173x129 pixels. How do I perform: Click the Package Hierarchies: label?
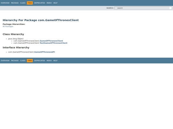tap(14, 24)
